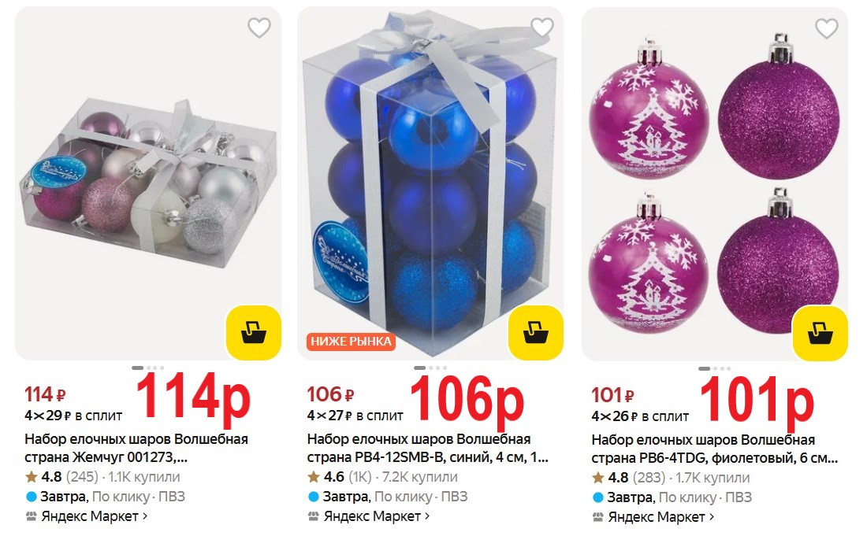Favorite the blue ornament set
The width and height of the screenshot is (867, 547).
tap(542, 28)
